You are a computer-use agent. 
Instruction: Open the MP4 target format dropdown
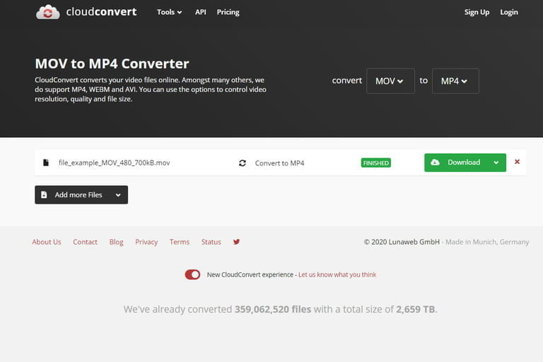(x=455, y=81)
